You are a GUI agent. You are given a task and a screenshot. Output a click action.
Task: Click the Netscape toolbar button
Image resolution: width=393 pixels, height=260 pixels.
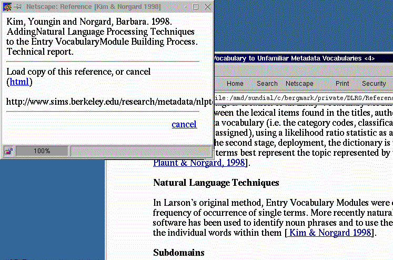pos(299,83)
